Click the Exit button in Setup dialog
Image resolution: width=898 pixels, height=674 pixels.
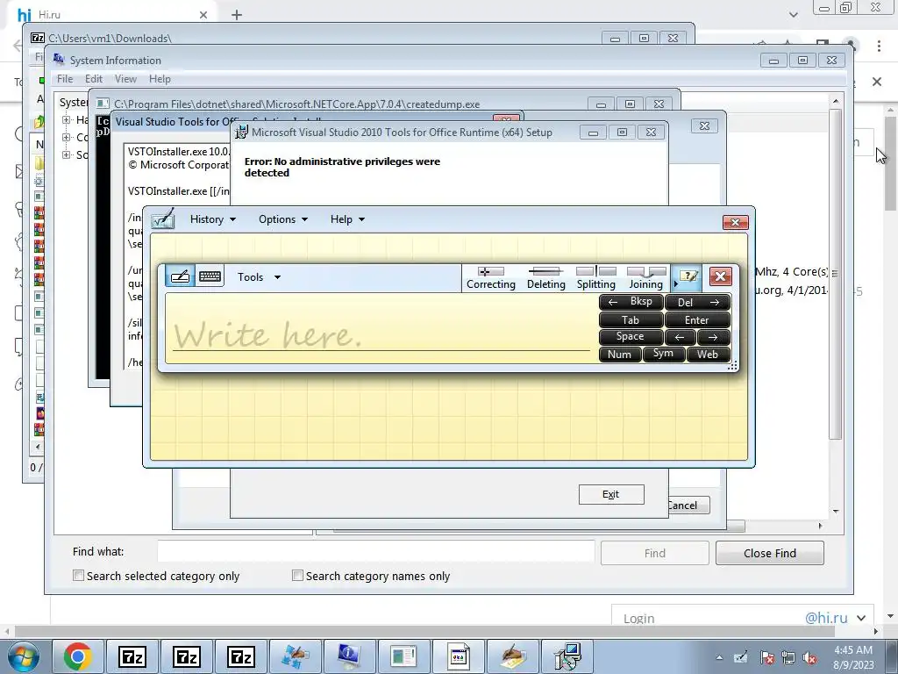click(611, 495)
